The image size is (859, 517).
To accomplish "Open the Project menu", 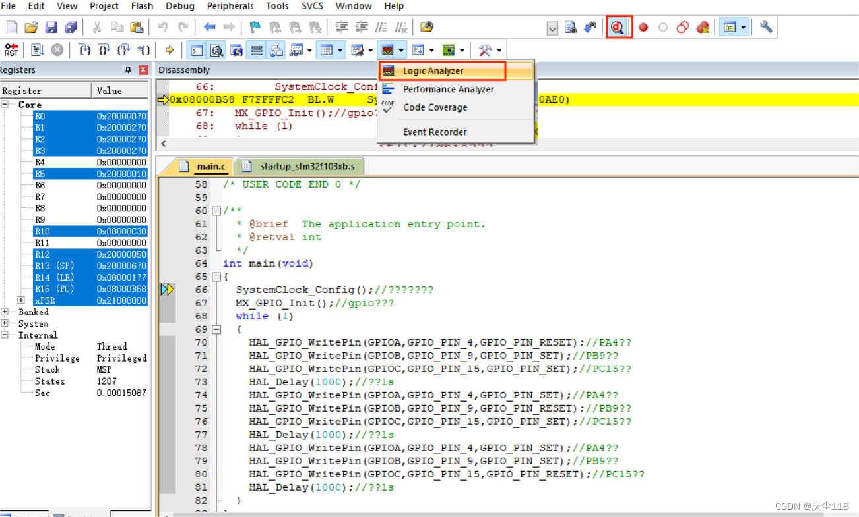I will (x=104, y=6).
